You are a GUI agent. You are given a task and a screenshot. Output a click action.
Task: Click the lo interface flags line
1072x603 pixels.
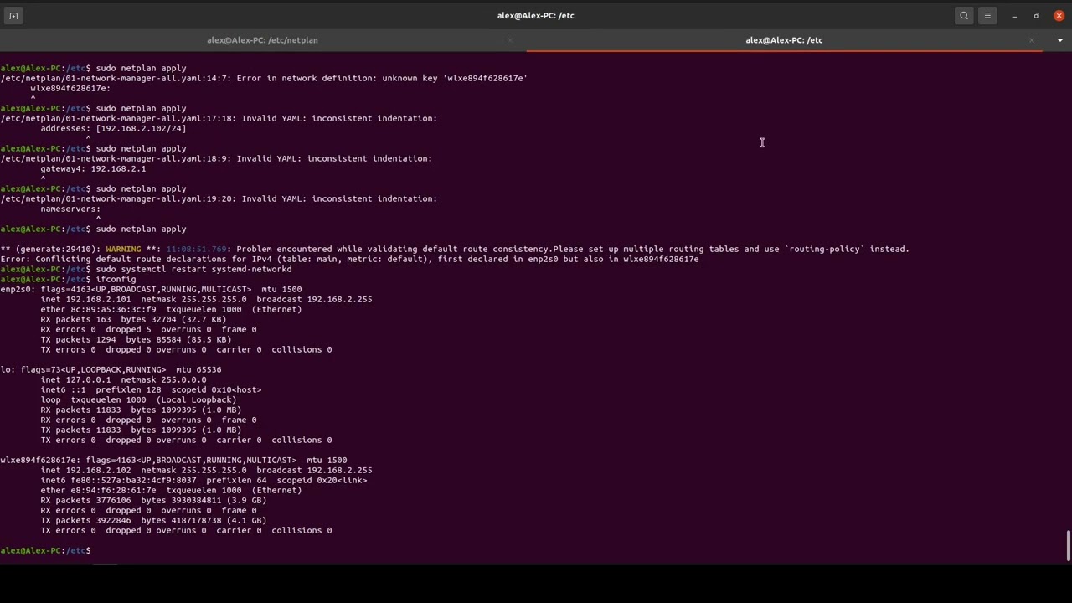[x=111, y=369]
